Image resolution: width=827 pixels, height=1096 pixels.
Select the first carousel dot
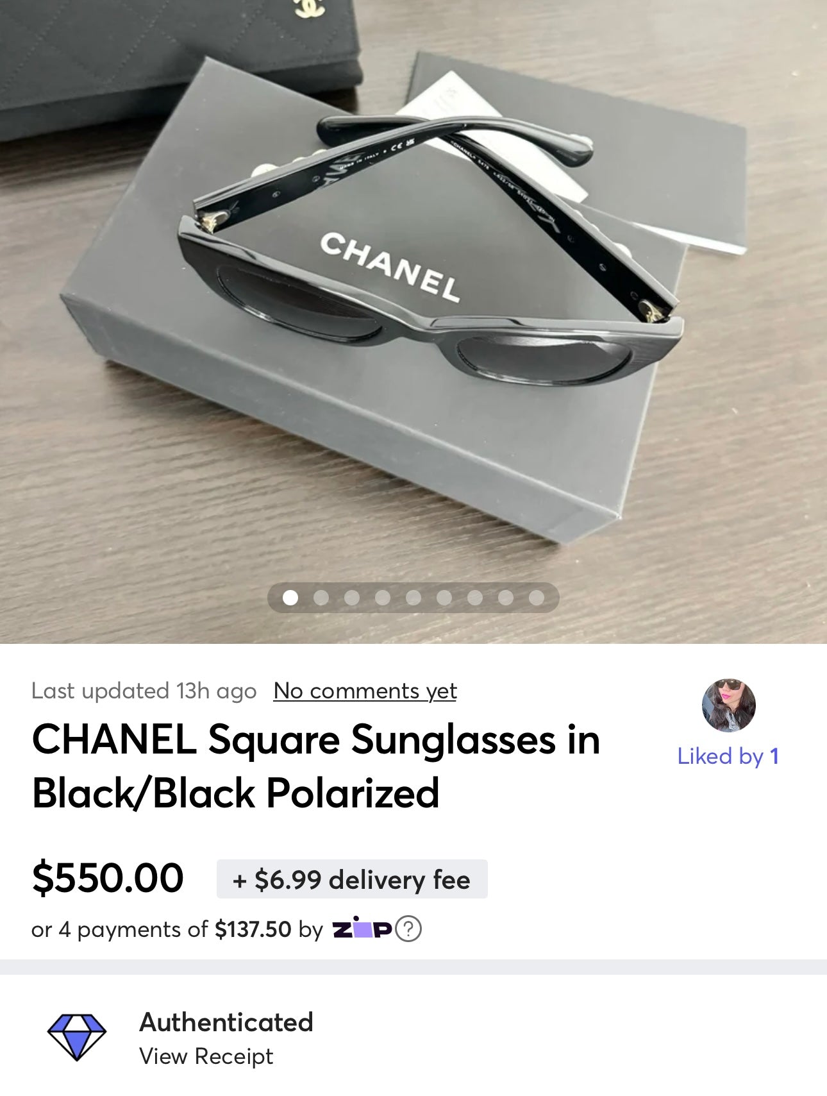click(290, 598)
